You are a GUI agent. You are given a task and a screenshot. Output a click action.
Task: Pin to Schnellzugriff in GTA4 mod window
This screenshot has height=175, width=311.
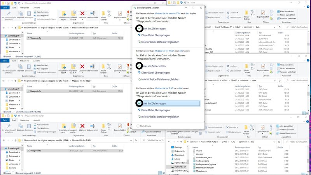coord(9,16)
